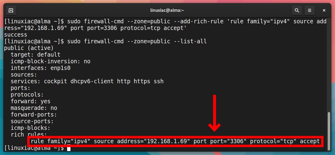The image size is (335, 155).
Task: Click the 'services: cockpit' output line
Action: (87, 81)
